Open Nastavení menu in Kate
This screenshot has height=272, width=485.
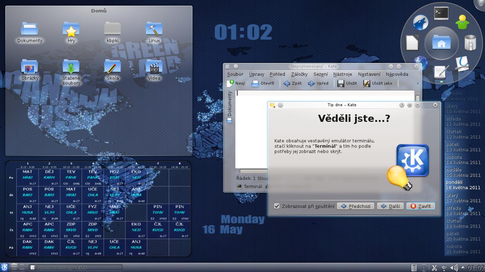coord(369,74)
